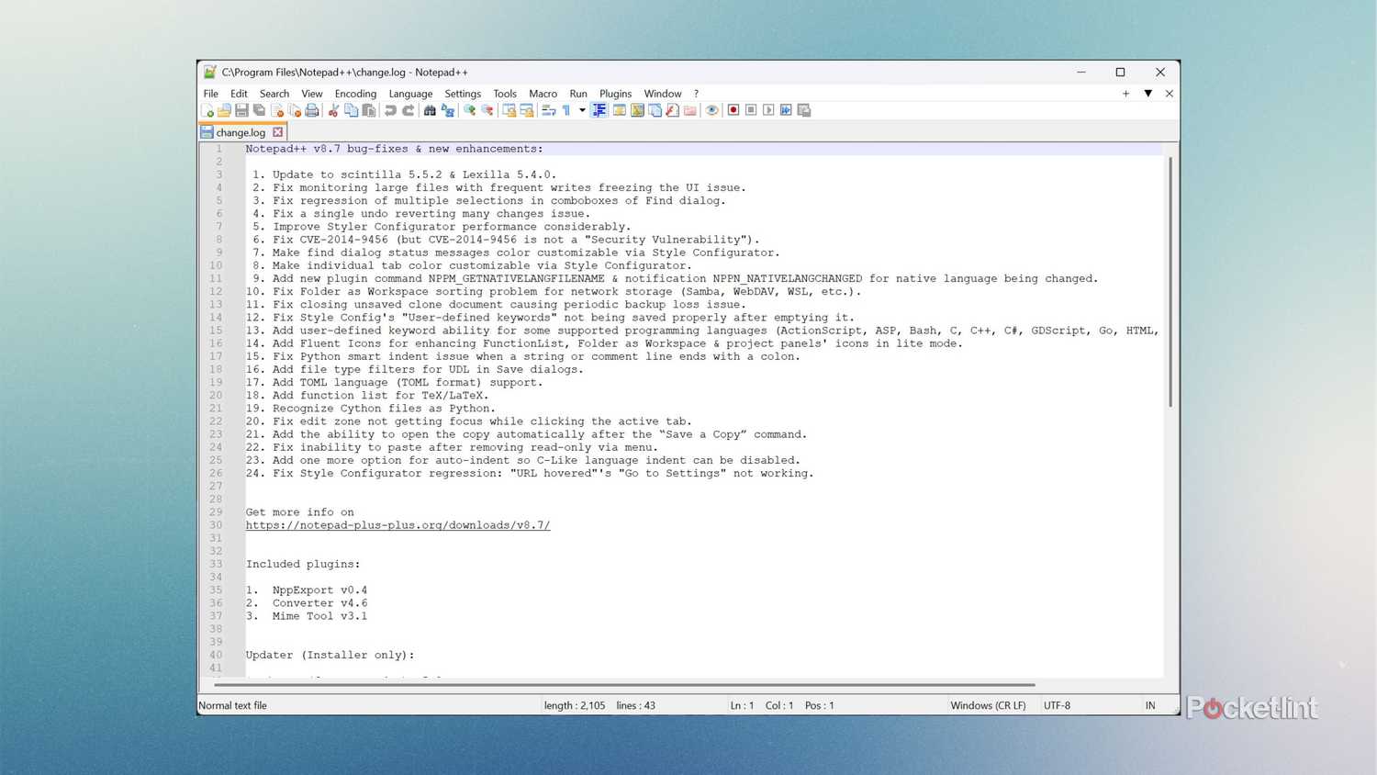Open the File menu

(x=211, y=94)
